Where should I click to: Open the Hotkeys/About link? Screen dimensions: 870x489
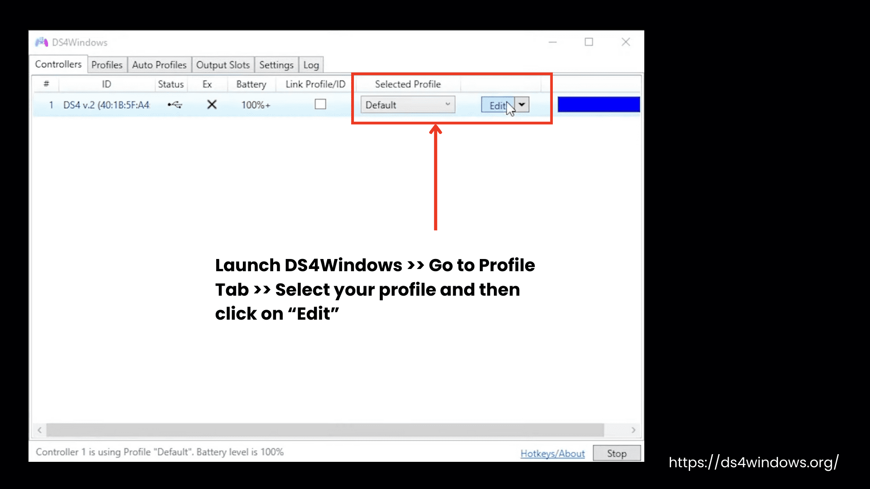click(x=552, y=453)
